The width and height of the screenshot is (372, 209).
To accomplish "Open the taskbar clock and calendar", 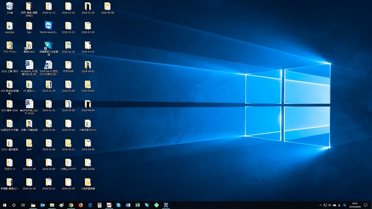I will (355, 205).
